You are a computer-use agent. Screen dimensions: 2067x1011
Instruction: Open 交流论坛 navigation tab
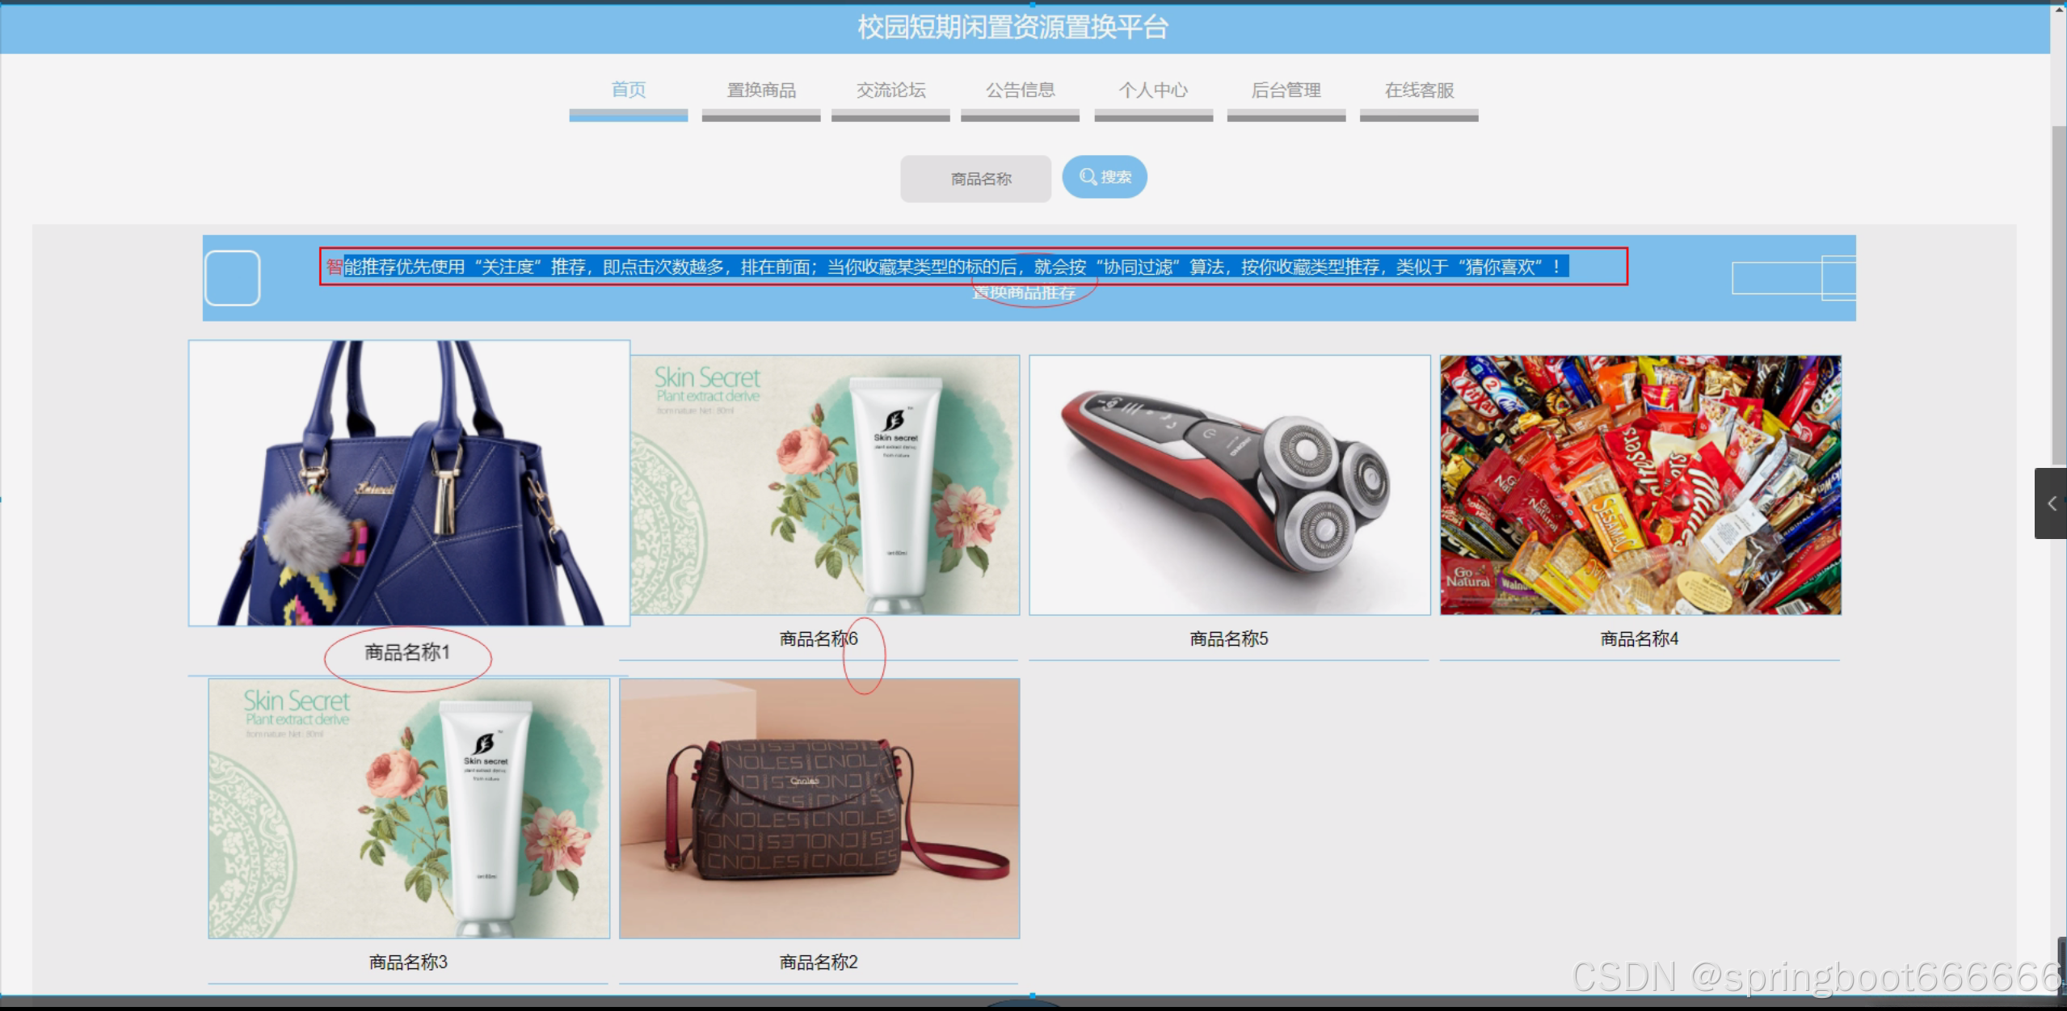pyautogui.click(x=890, y=90)
